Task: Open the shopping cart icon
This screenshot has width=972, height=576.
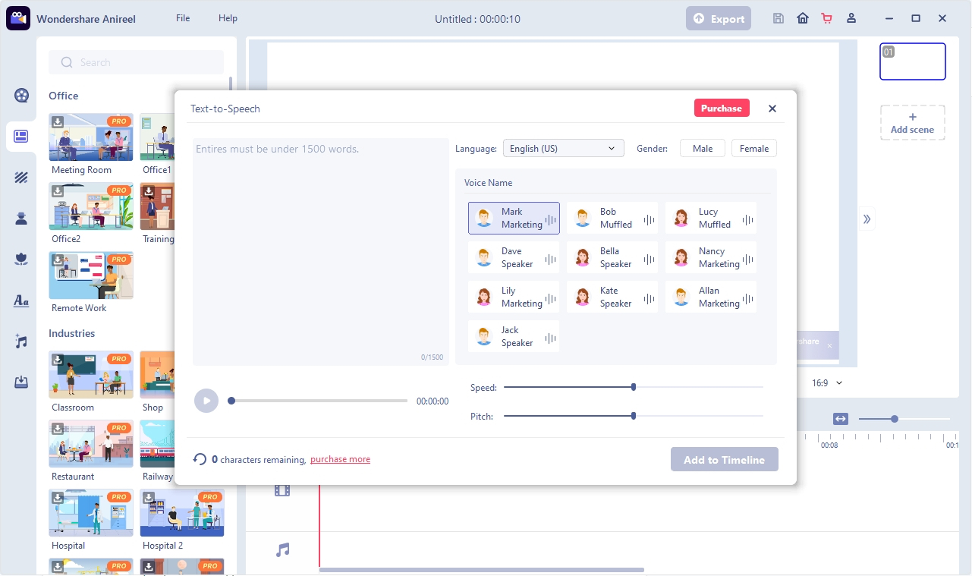Action: coord(827,18)
